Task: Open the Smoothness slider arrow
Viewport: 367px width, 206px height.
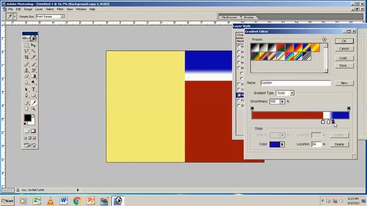Action: (283, 101)
